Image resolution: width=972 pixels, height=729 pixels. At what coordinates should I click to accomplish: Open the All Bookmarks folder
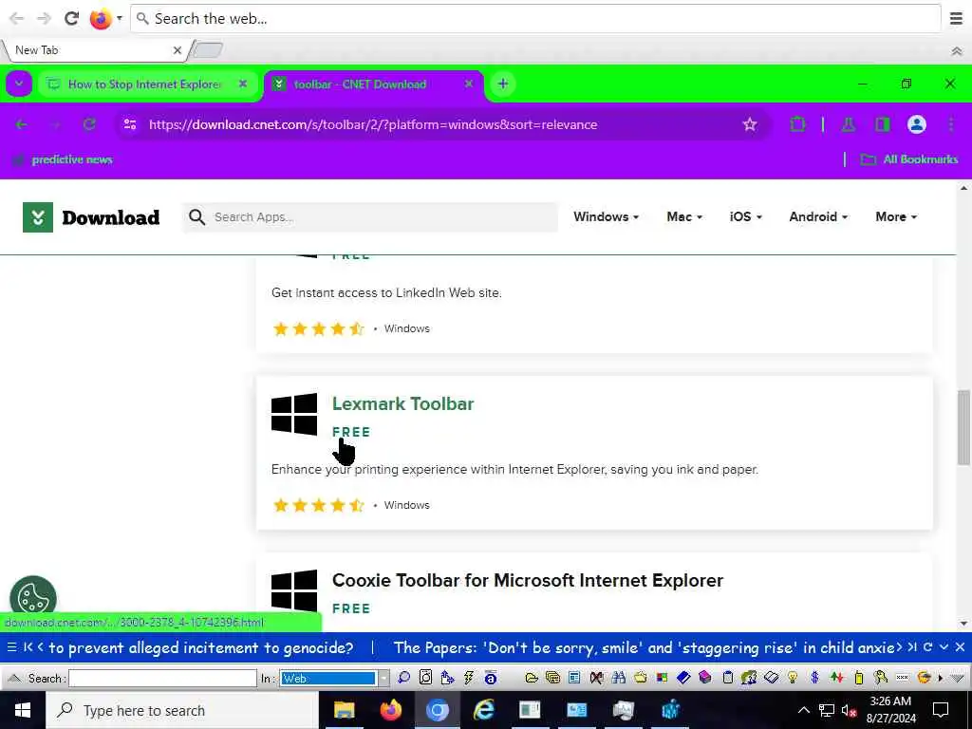click(909, 159)
